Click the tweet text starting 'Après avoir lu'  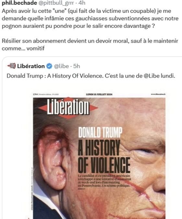(x=90, y=18)
